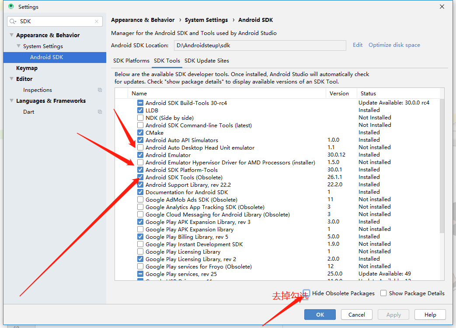456x328 pixels.
Task: Select 'Update Available: 30.0.0 rc4' status
Action: coord(394,103)
